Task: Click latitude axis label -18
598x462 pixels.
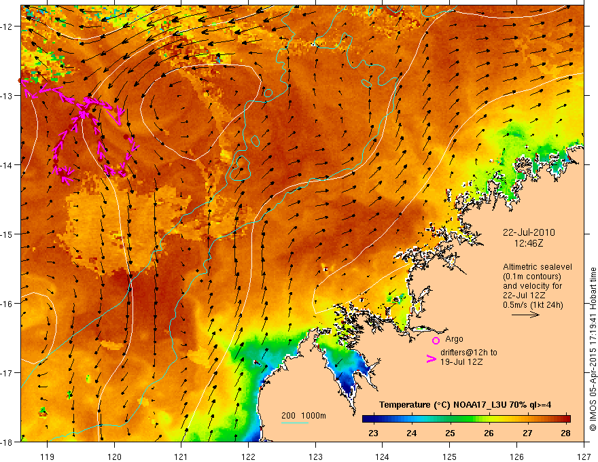Action: coord(7,442)
